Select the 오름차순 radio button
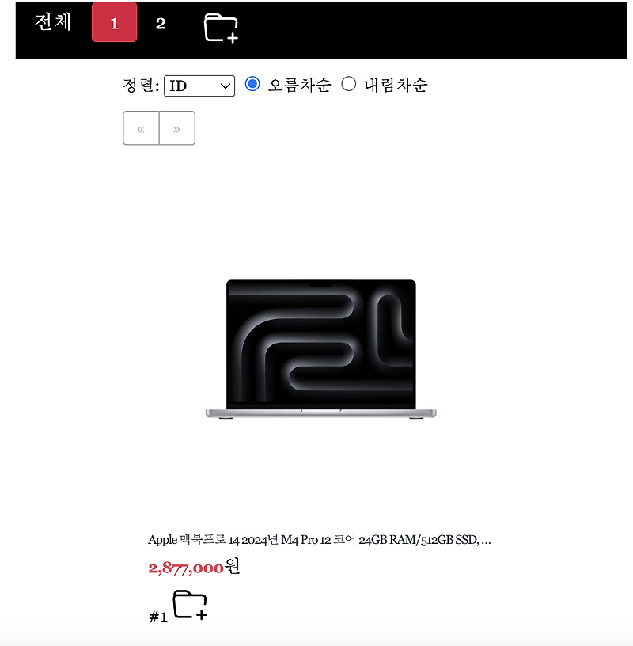This screenshot has height=646, width=633. coord(252,84)
